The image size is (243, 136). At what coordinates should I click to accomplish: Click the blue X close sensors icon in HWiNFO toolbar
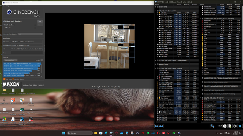click(240, 126)
